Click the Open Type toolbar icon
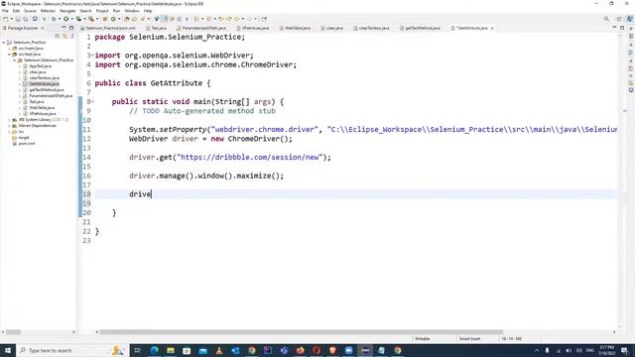635x357 pixels. pyautogui.click(x=127, y=19)
